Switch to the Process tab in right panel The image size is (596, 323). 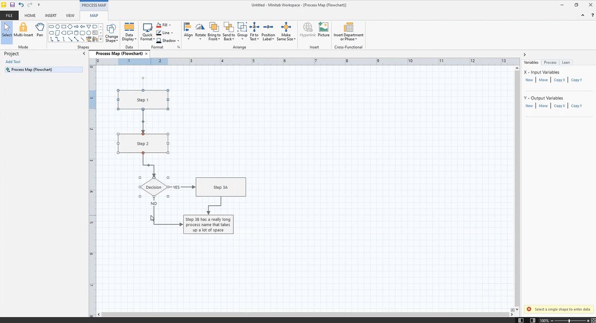pos(550,62)
